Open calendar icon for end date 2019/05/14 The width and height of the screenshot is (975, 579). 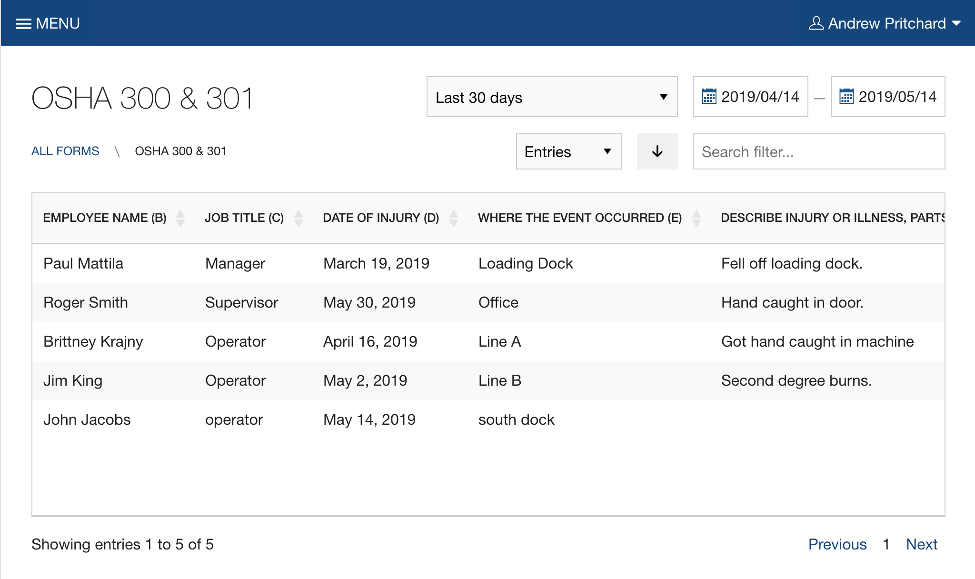[x=846, y=97]
